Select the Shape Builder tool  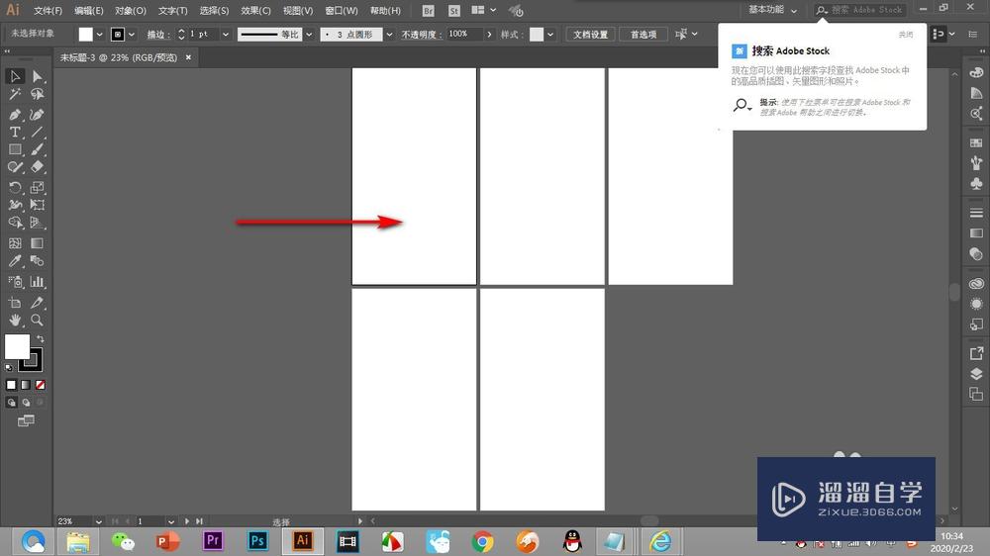[15, 223]
